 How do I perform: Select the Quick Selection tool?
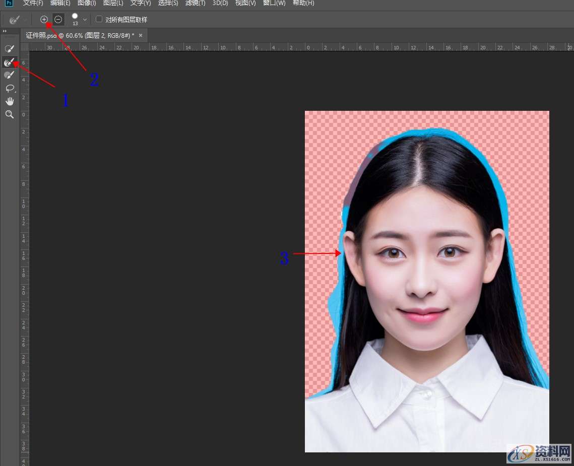coord(9,49)
